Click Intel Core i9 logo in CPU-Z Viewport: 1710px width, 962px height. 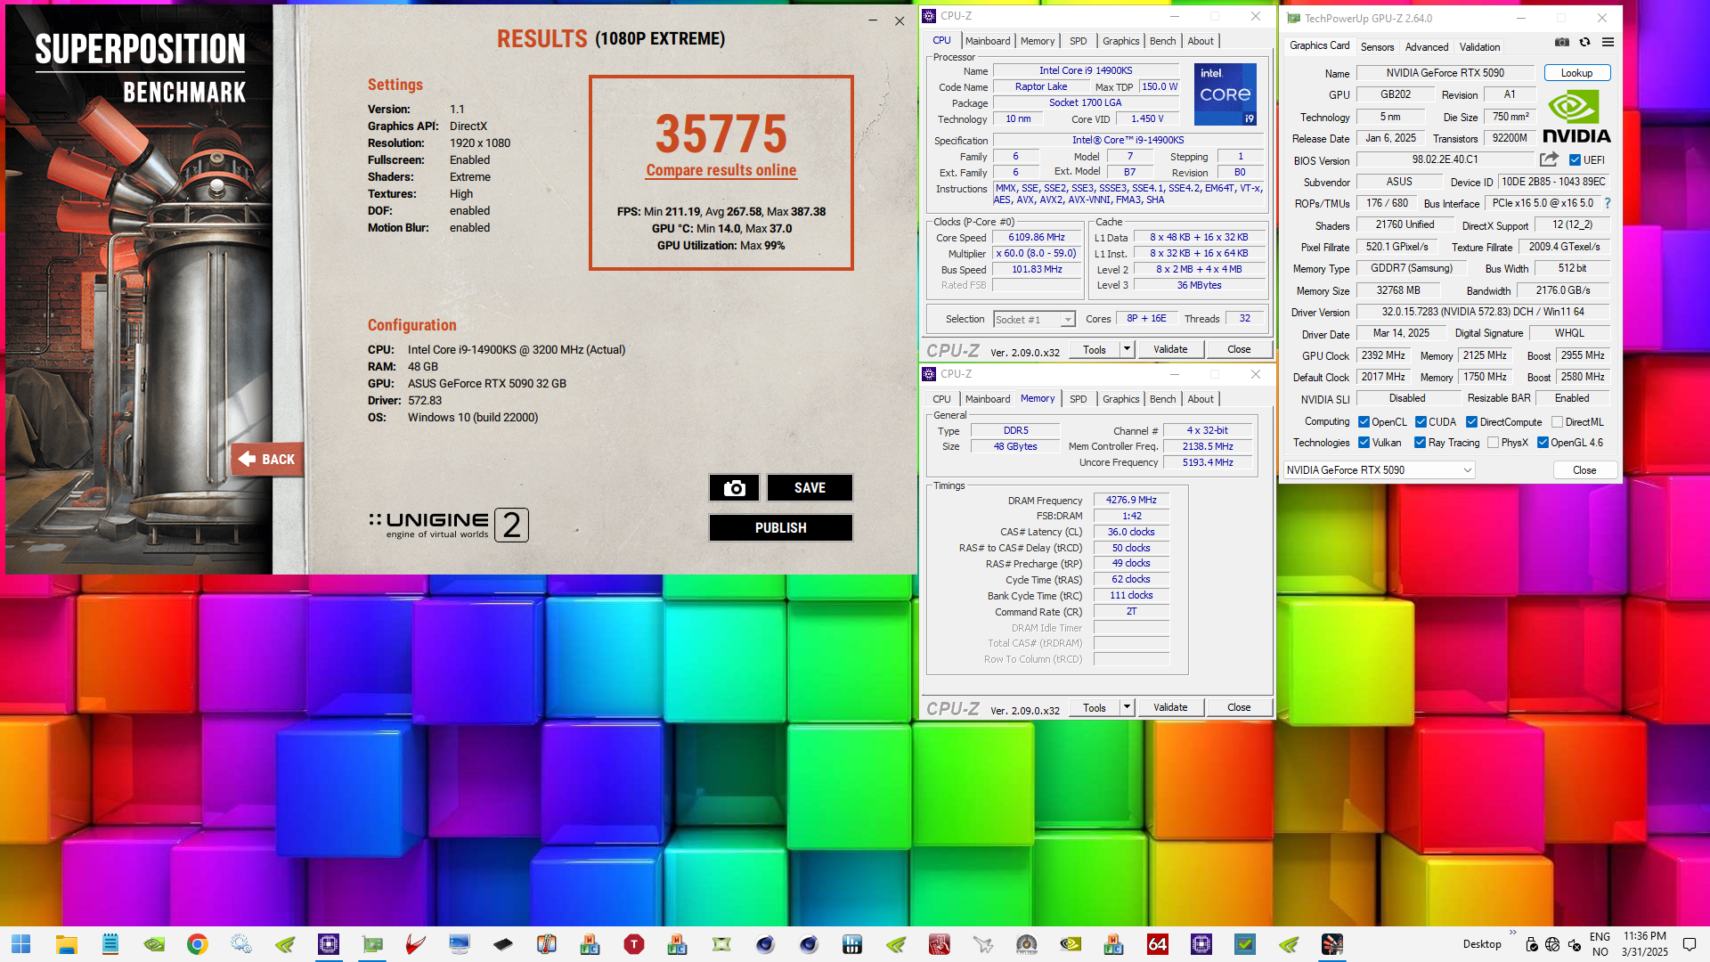pos(1225,94)
